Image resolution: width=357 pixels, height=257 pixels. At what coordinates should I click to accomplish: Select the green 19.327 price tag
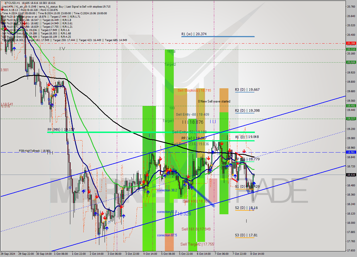point(351,119)
